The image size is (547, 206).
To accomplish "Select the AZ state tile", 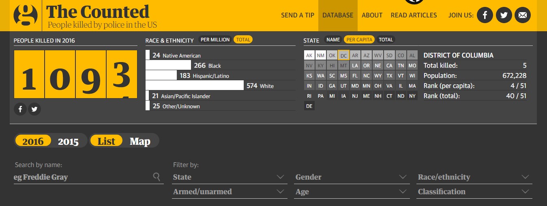I will pyautogui.click(x=366, y=55).
